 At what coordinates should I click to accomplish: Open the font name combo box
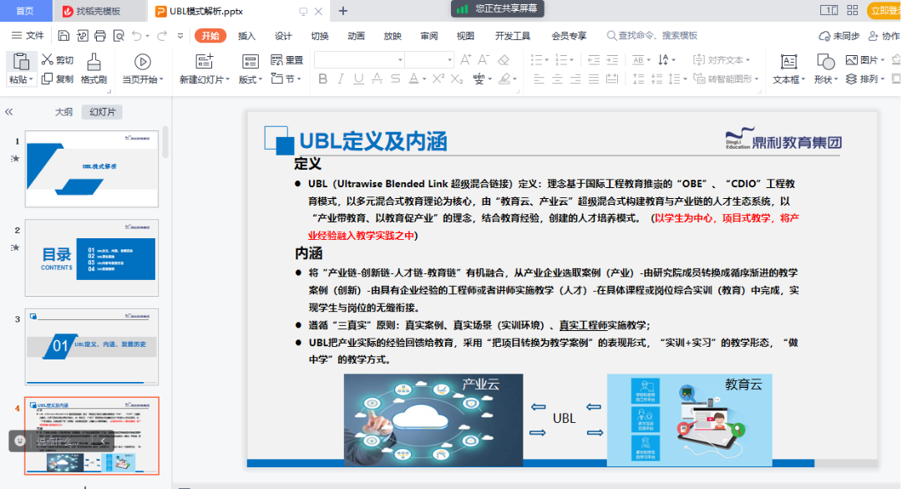[x=359, y=60]
